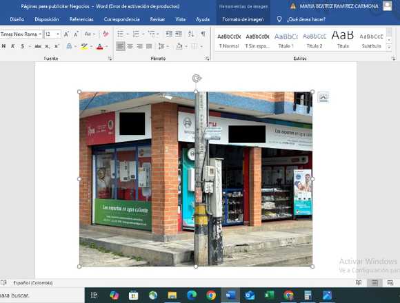Toggle paragraph marks display
This screenshot has height=303, width=400.
(203, 34)
